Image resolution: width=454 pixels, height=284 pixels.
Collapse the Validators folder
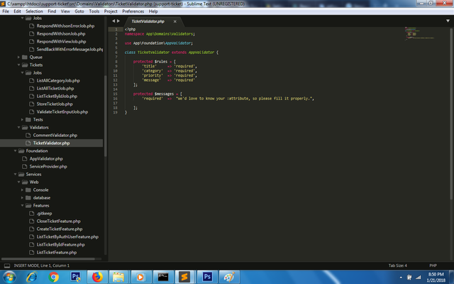click(18, 128)
